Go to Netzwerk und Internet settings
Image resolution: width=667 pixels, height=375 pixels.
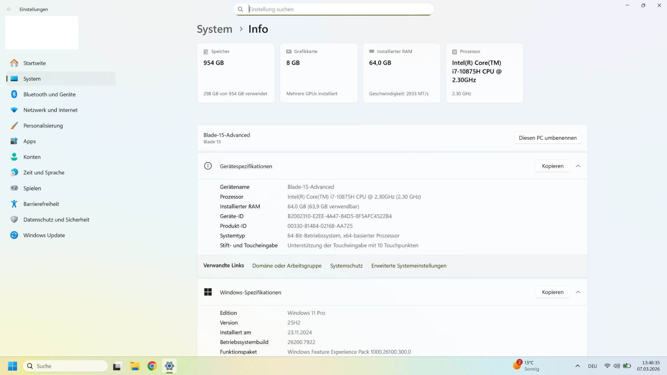pos(61,110)
